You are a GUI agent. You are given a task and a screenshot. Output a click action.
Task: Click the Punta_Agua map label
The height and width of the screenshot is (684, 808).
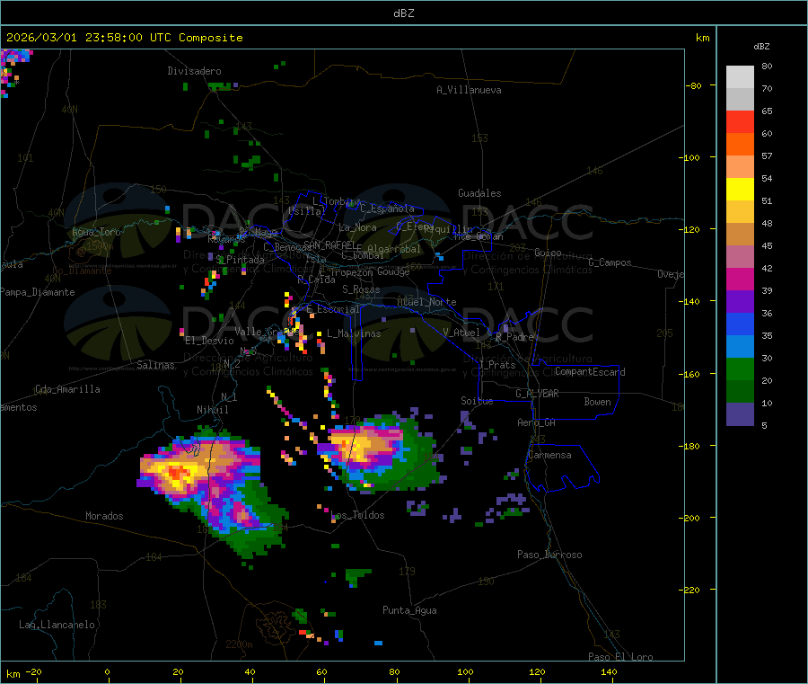(409, 610)
